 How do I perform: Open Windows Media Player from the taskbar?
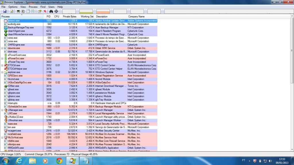[45, 161]
